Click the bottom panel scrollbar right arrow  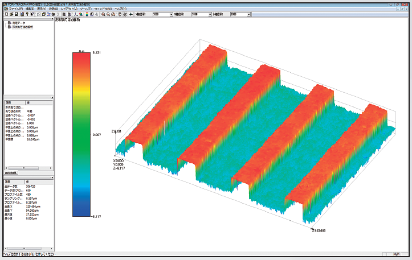[x=51, y=249]
